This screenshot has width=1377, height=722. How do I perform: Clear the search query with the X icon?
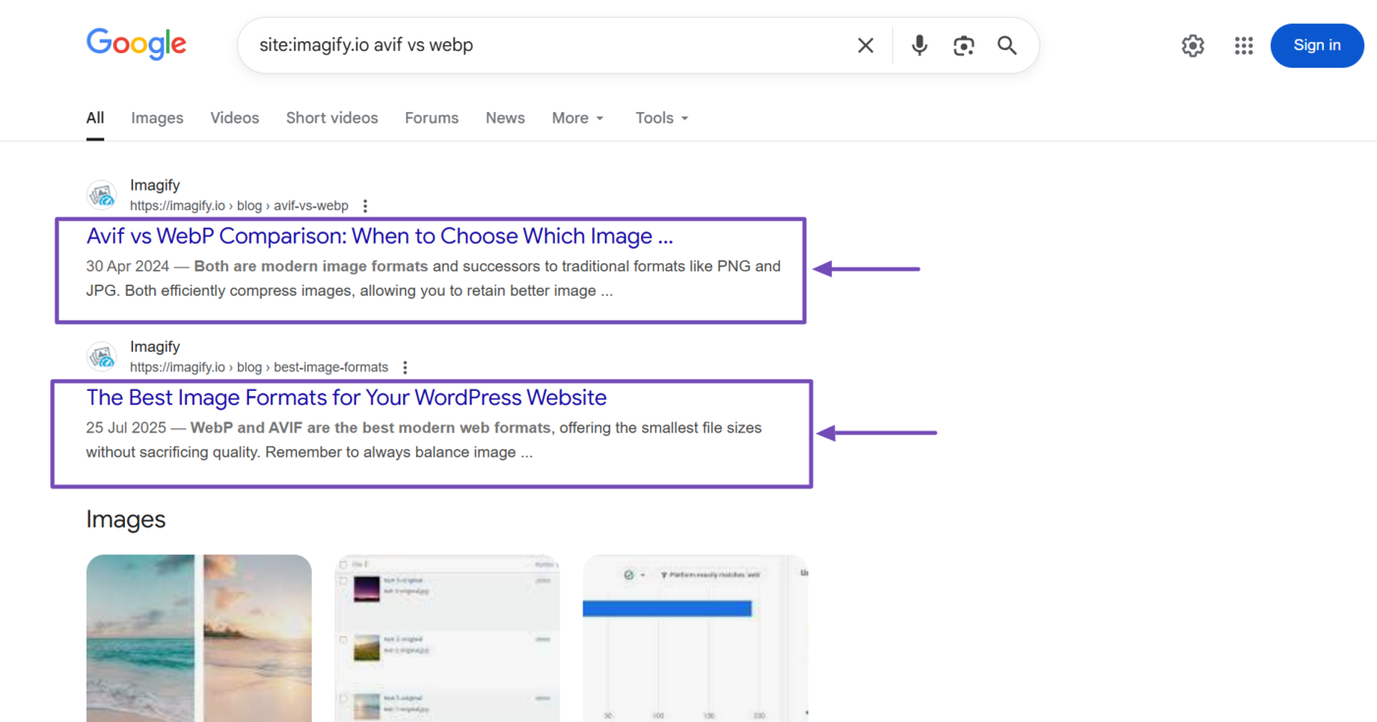pos(865,44)
